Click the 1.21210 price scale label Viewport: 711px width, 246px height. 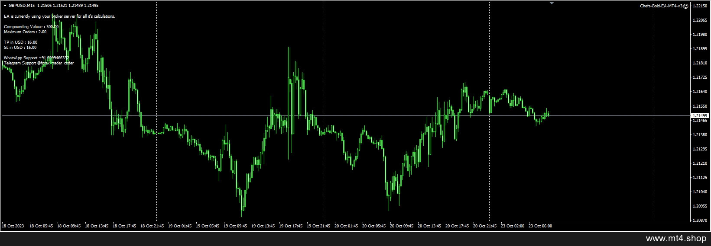pos(700,163)
